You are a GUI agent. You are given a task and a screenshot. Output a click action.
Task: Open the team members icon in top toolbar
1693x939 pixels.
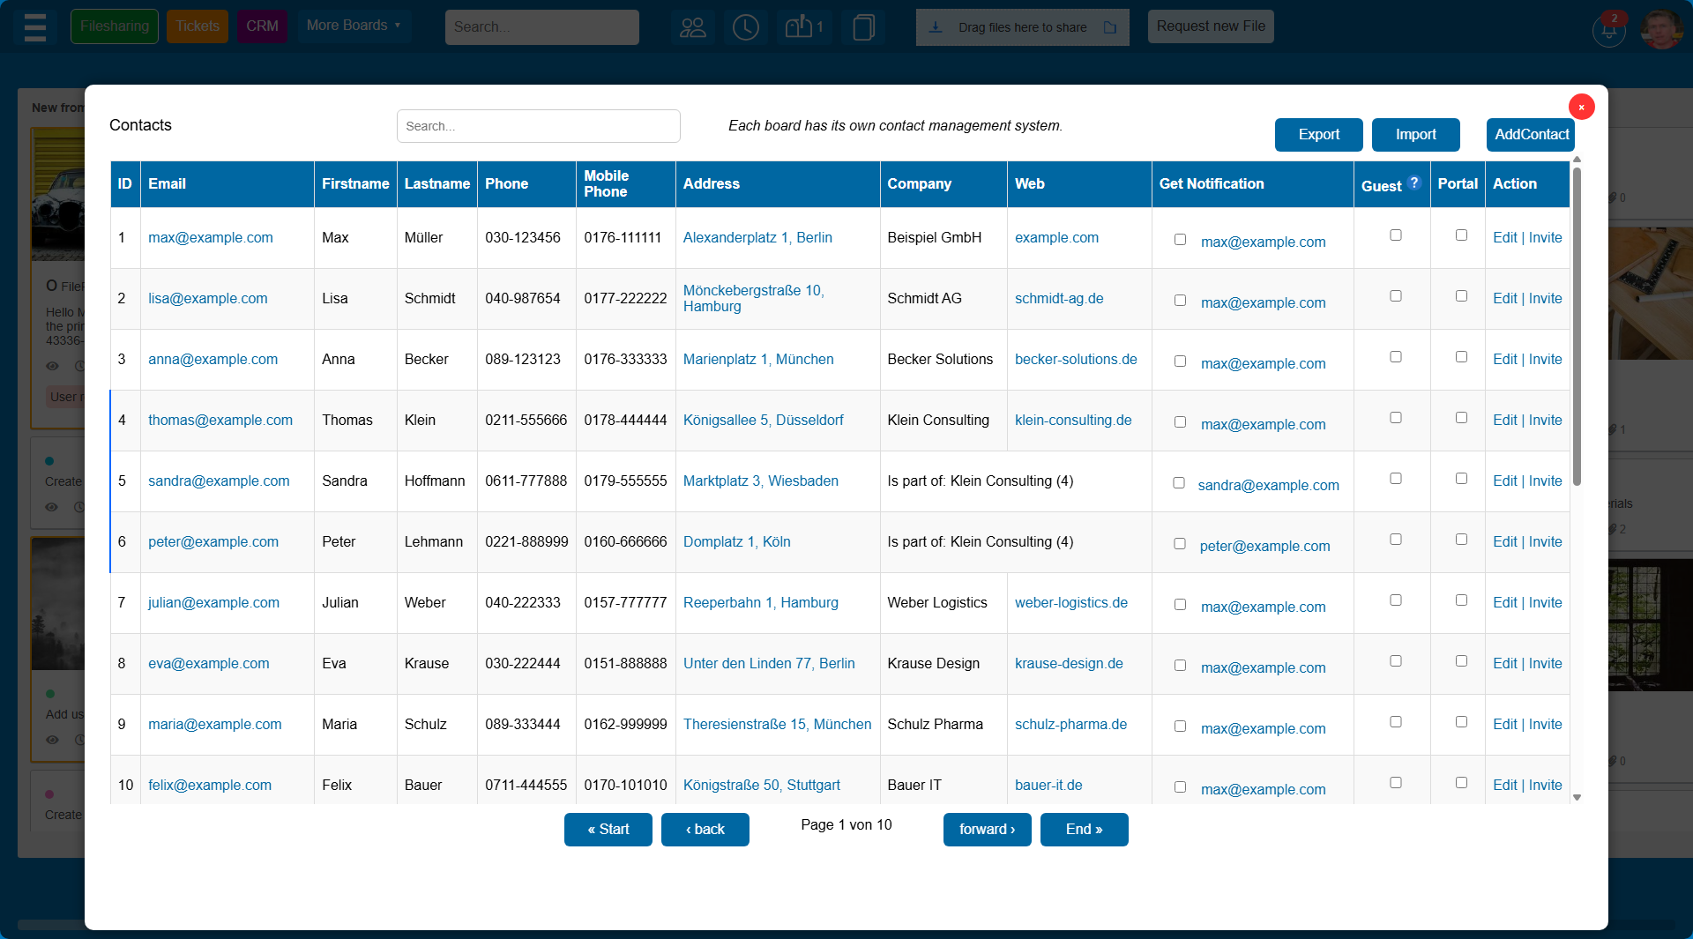693,27
